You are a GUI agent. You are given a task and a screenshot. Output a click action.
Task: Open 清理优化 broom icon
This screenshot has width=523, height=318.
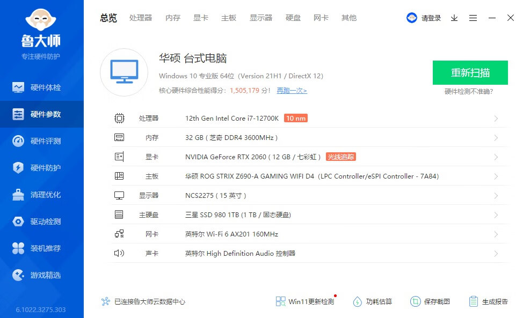tap(18, 195)
